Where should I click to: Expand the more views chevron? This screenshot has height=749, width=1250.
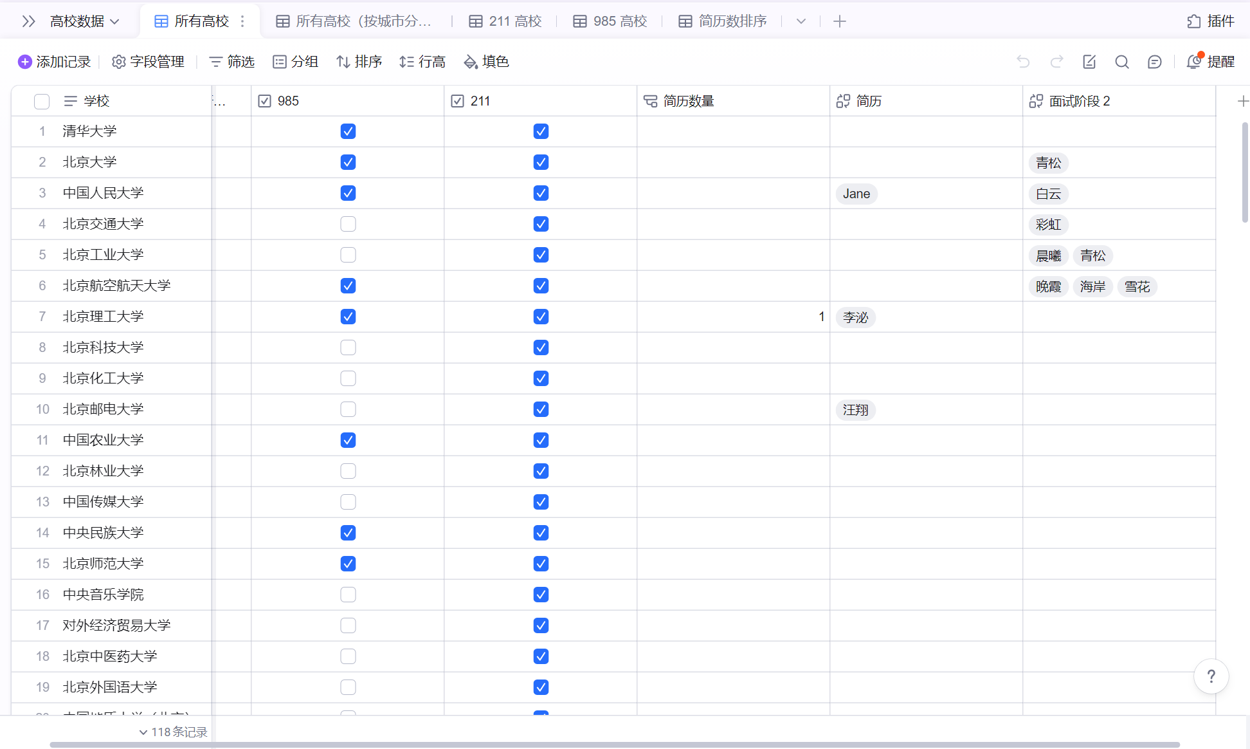point(801,21)
